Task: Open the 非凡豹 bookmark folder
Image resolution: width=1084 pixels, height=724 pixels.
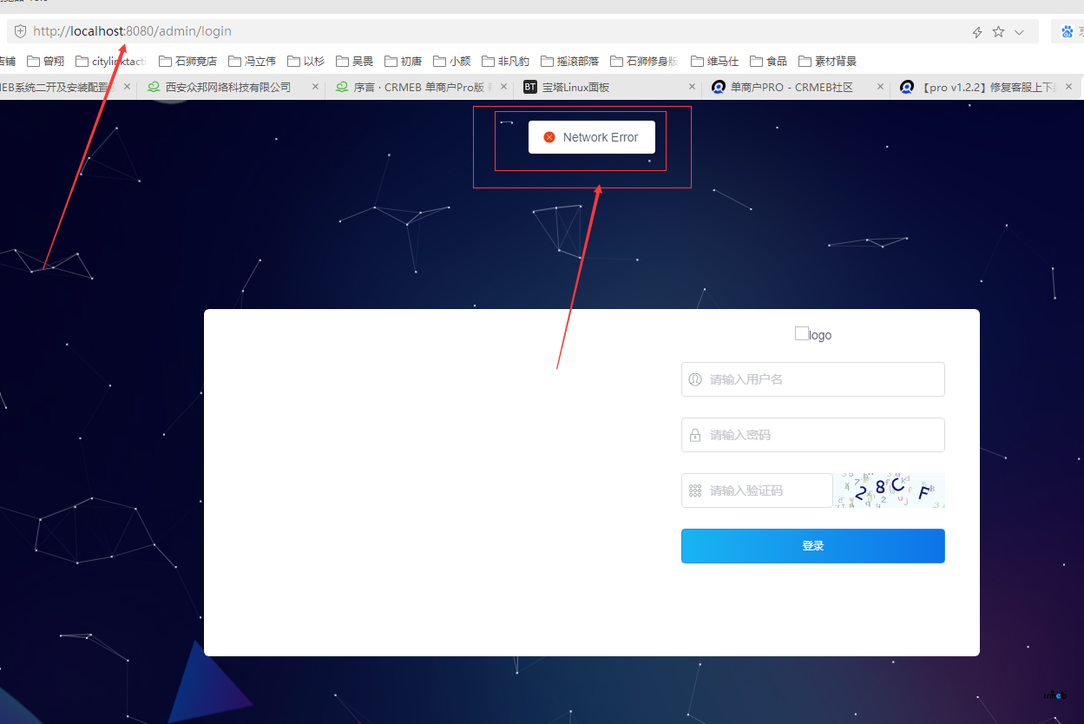Action: 506,61
